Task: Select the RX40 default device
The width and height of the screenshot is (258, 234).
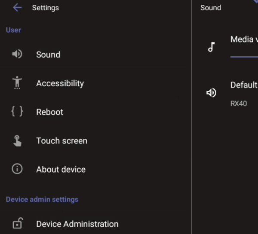Action: pyautogui.click(x=239, y=103)
